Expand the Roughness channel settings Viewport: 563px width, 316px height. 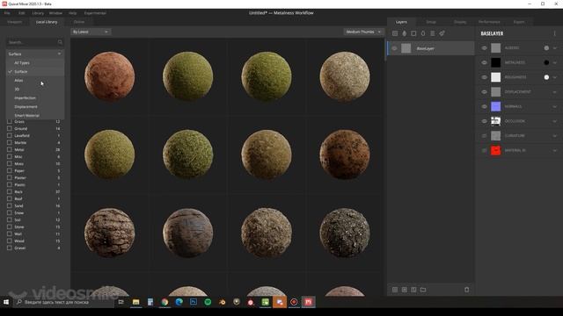[555, 77]
